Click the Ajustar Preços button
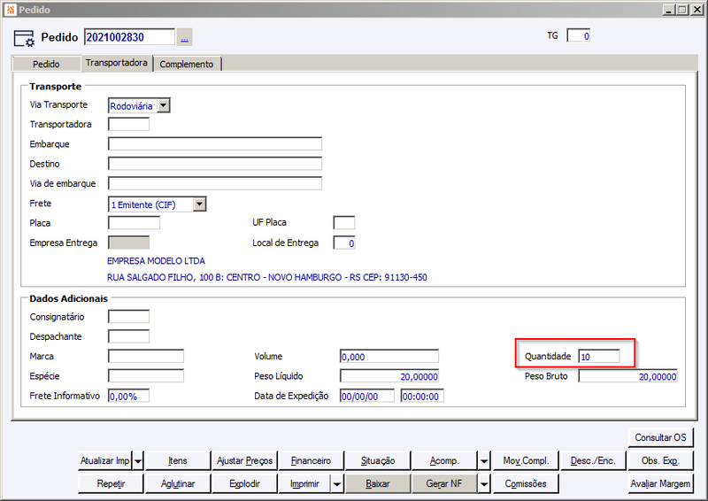This screenshot has height=501, width=708. (x=244, y=461)
